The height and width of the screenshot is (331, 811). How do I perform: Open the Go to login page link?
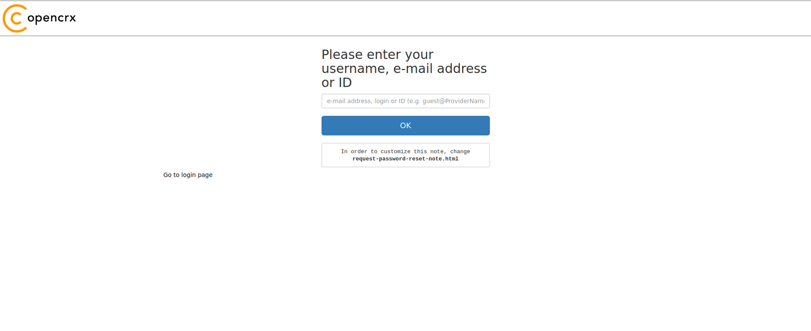coord(188,175)
